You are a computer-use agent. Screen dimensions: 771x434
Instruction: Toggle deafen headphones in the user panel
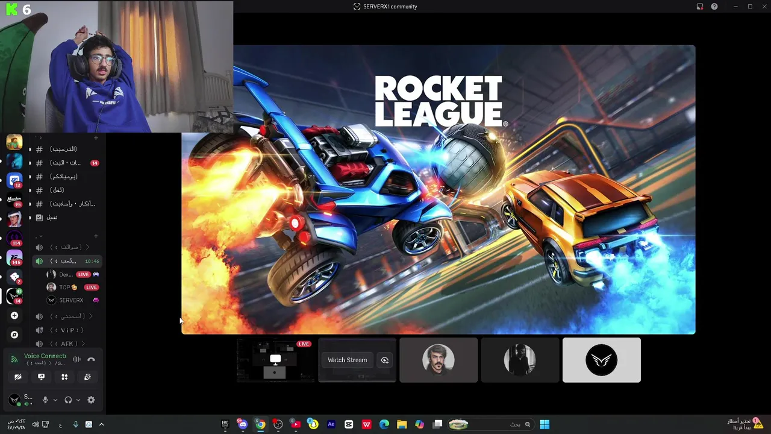point(68,400)
